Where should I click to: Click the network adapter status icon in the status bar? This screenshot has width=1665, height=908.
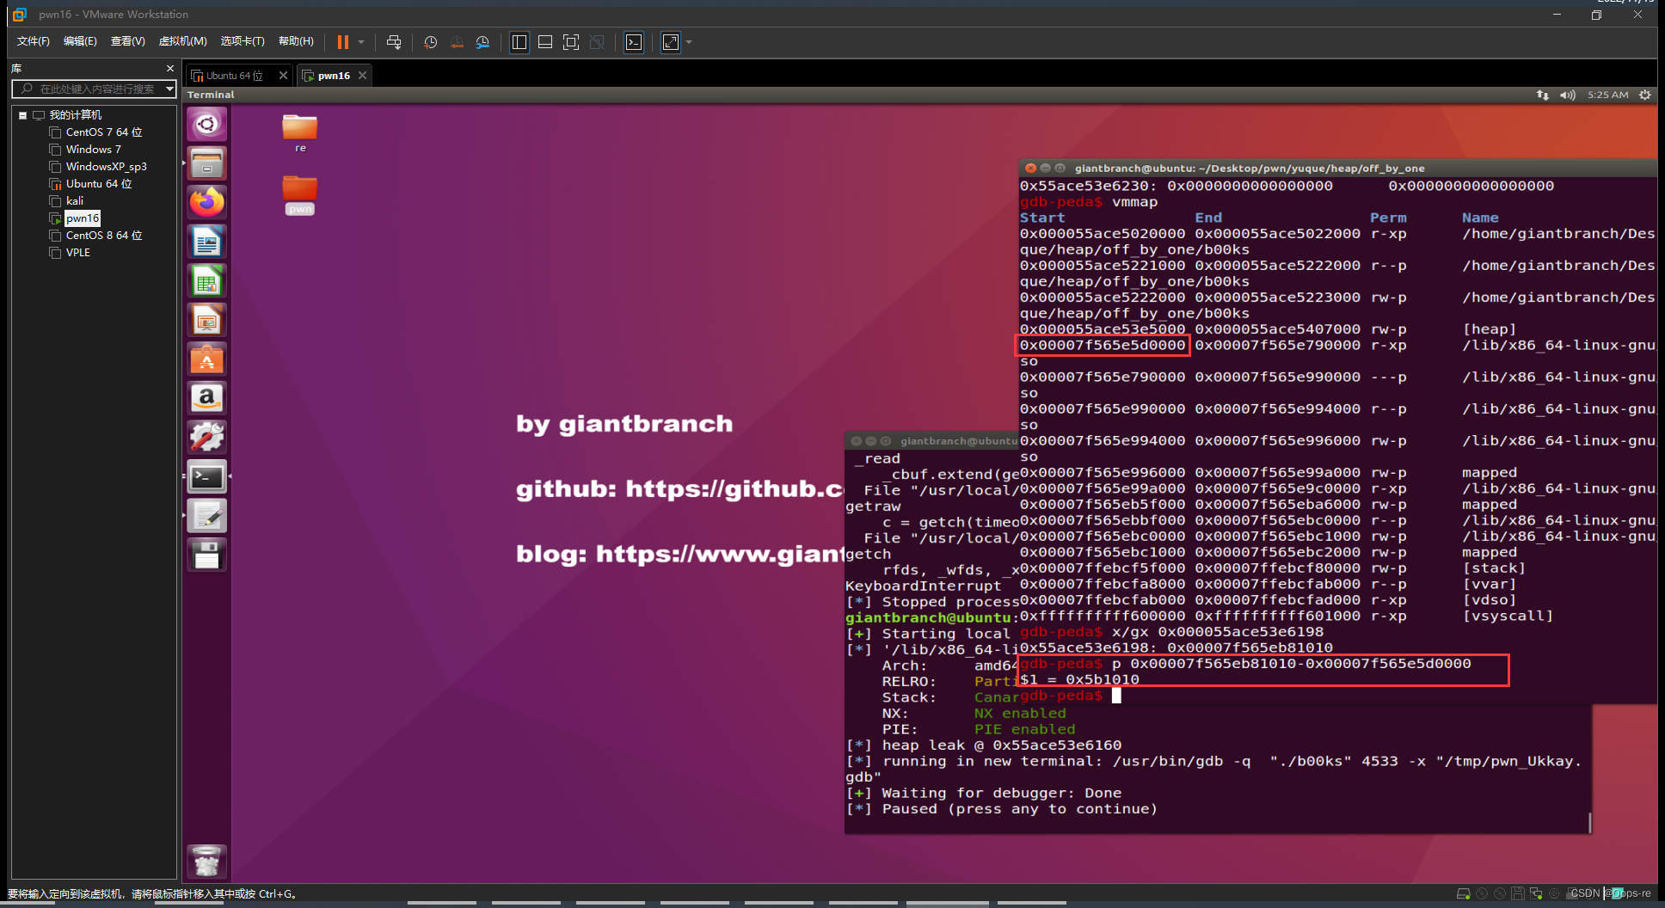(1536, 894)
